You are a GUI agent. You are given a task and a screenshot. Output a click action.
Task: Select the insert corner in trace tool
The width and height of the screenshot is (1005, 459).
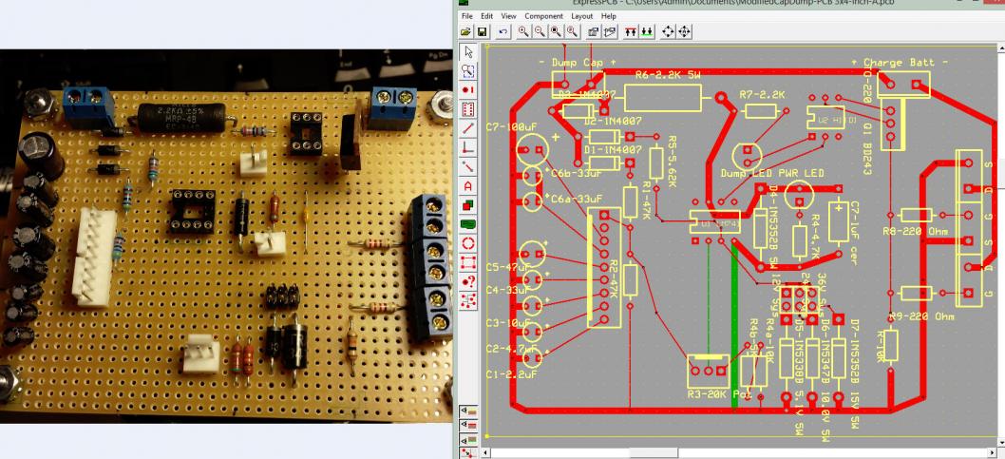point(468,148)
